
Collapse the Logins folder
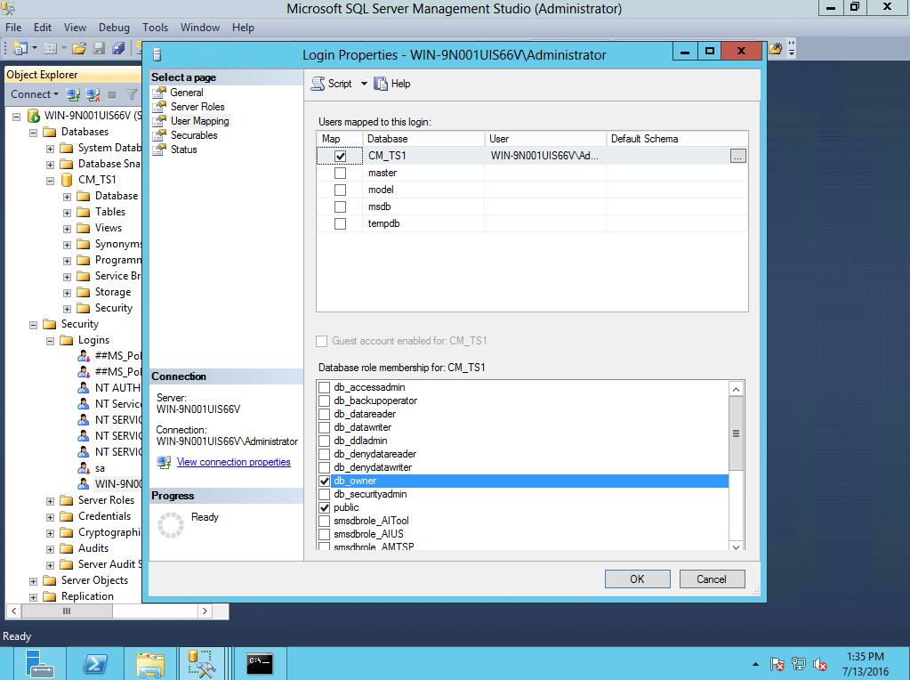[51, 341]
